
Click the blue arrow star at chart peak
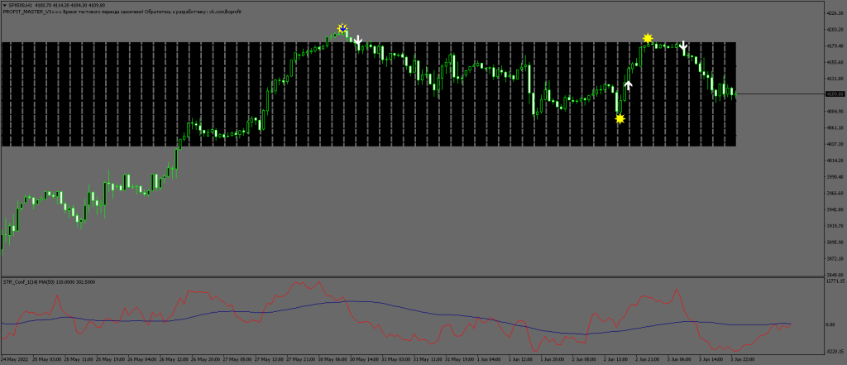coord(342,29)
